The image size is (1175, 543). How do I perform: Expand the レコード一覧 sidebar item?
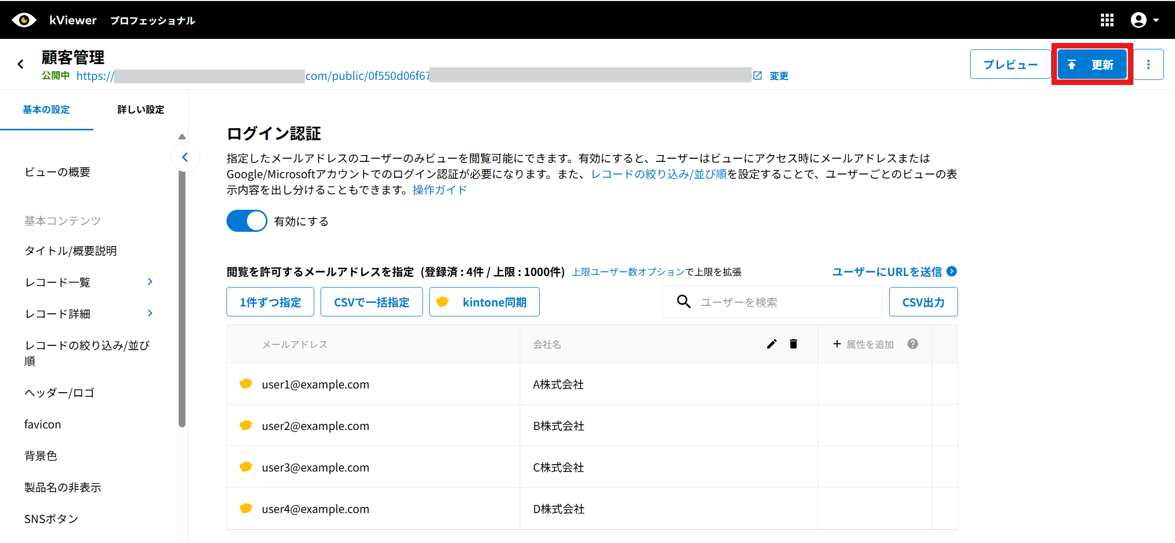tap(150, 282)
